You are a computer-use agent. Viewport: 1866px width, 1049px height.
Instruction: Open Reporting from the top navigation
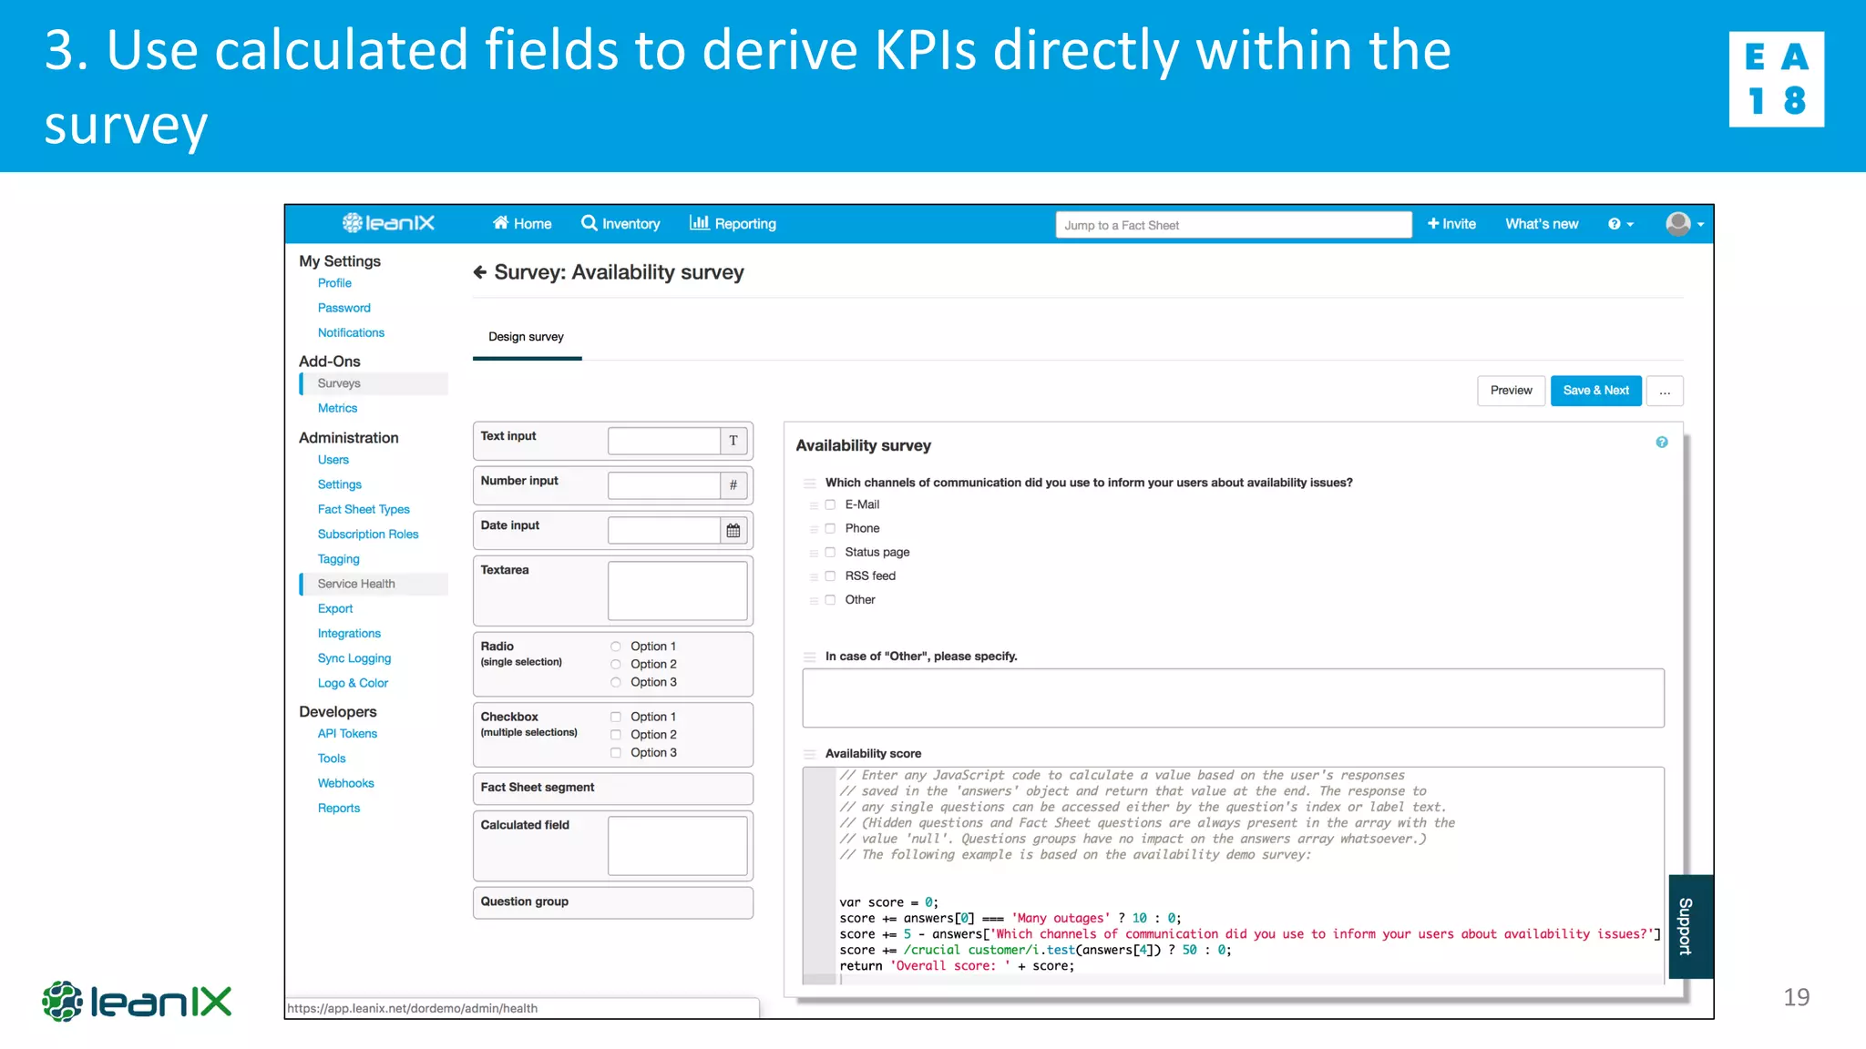tap(733, 223)
